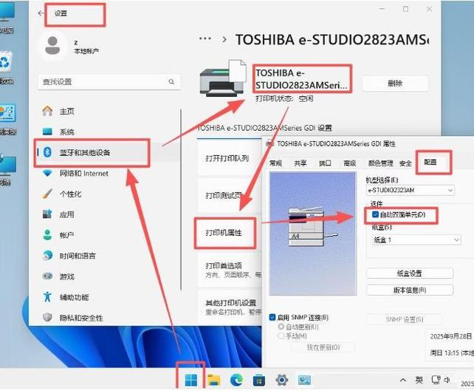The width and height of the screenshot is (474, 391).
Task: Launch Microsoft Edge from taskbar
Action: pos(236,380)
